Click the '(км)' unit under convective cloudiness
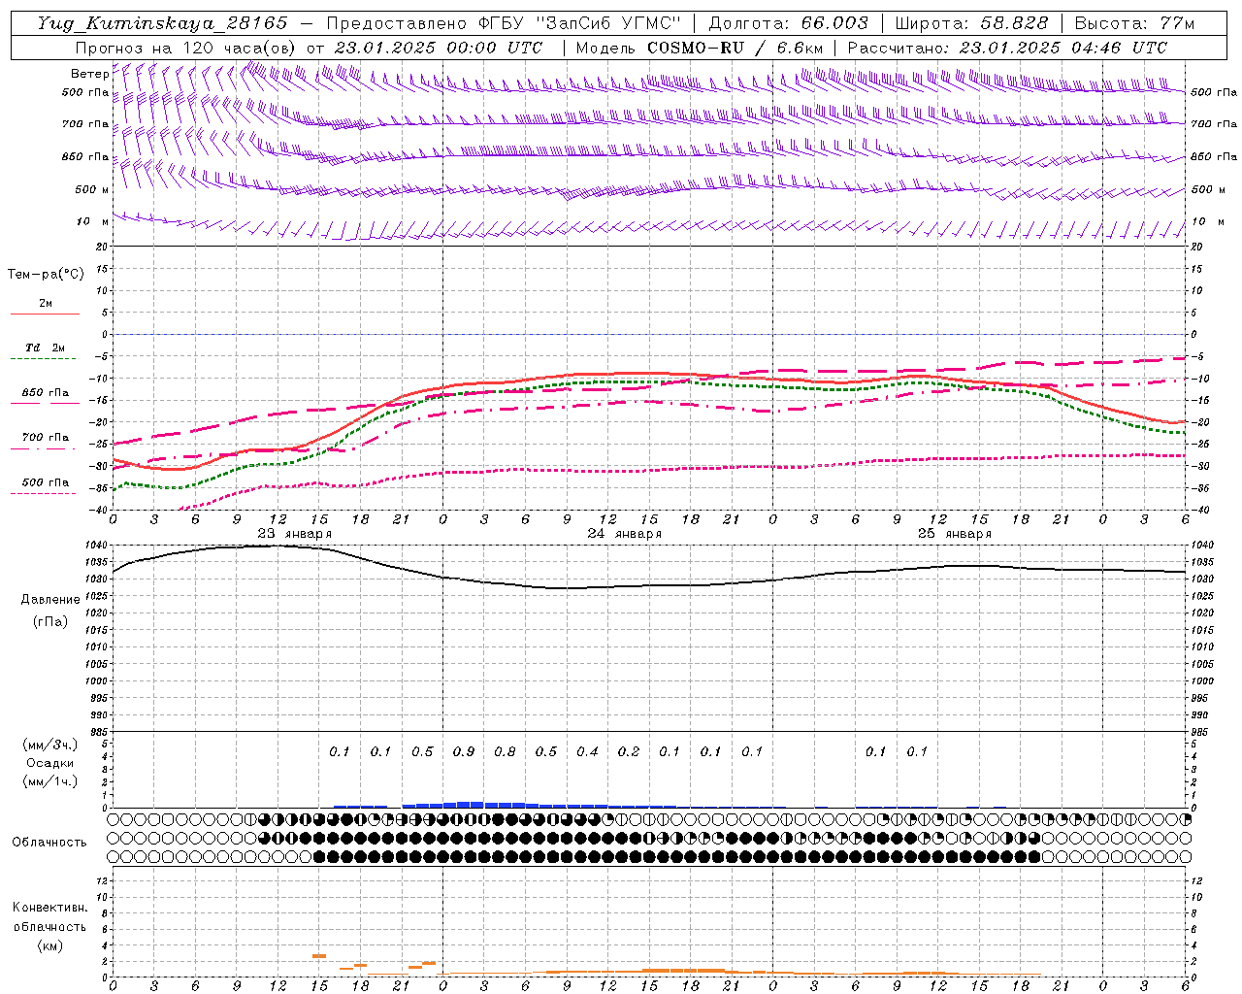 click(49, 945)
